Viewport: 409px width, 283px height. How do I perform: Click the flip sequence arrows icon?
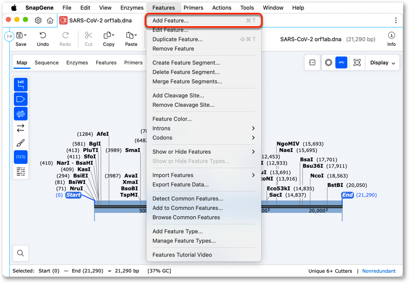21,128
